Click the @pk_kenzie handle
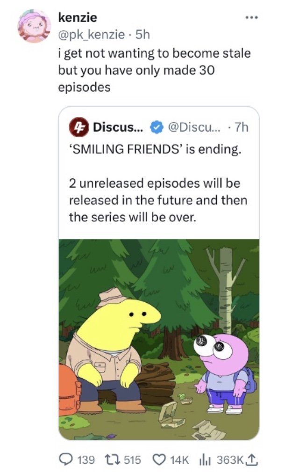 91,34
